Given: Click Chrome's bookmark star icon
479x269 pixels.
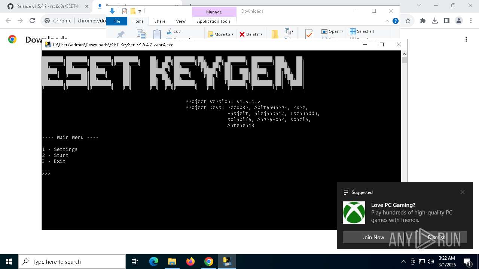Looking at the screenshot, I should pyautogui.click(x=408, y=21).
